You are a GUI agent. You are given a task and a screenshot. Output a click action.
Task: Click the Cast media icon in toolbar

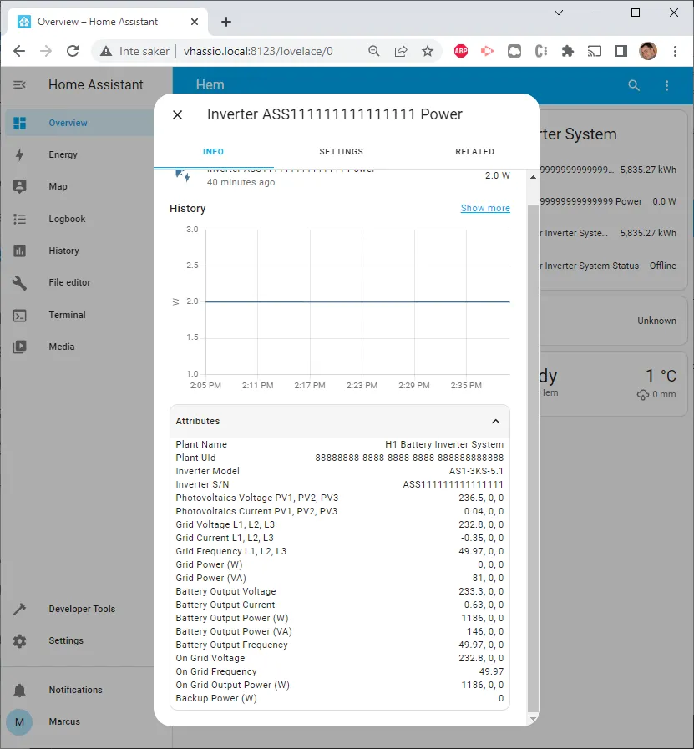click(594, 51)
